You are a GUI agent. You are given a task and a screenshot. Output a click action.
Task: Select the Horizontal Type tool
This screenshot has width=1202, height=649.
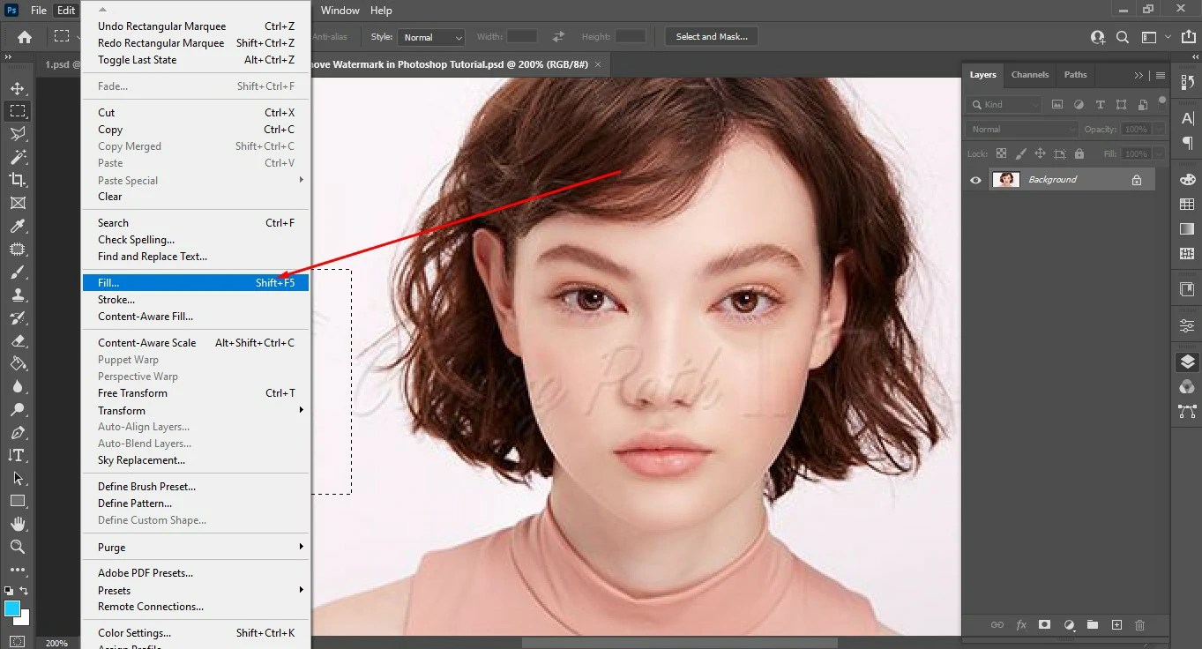(x=17, y=456)
